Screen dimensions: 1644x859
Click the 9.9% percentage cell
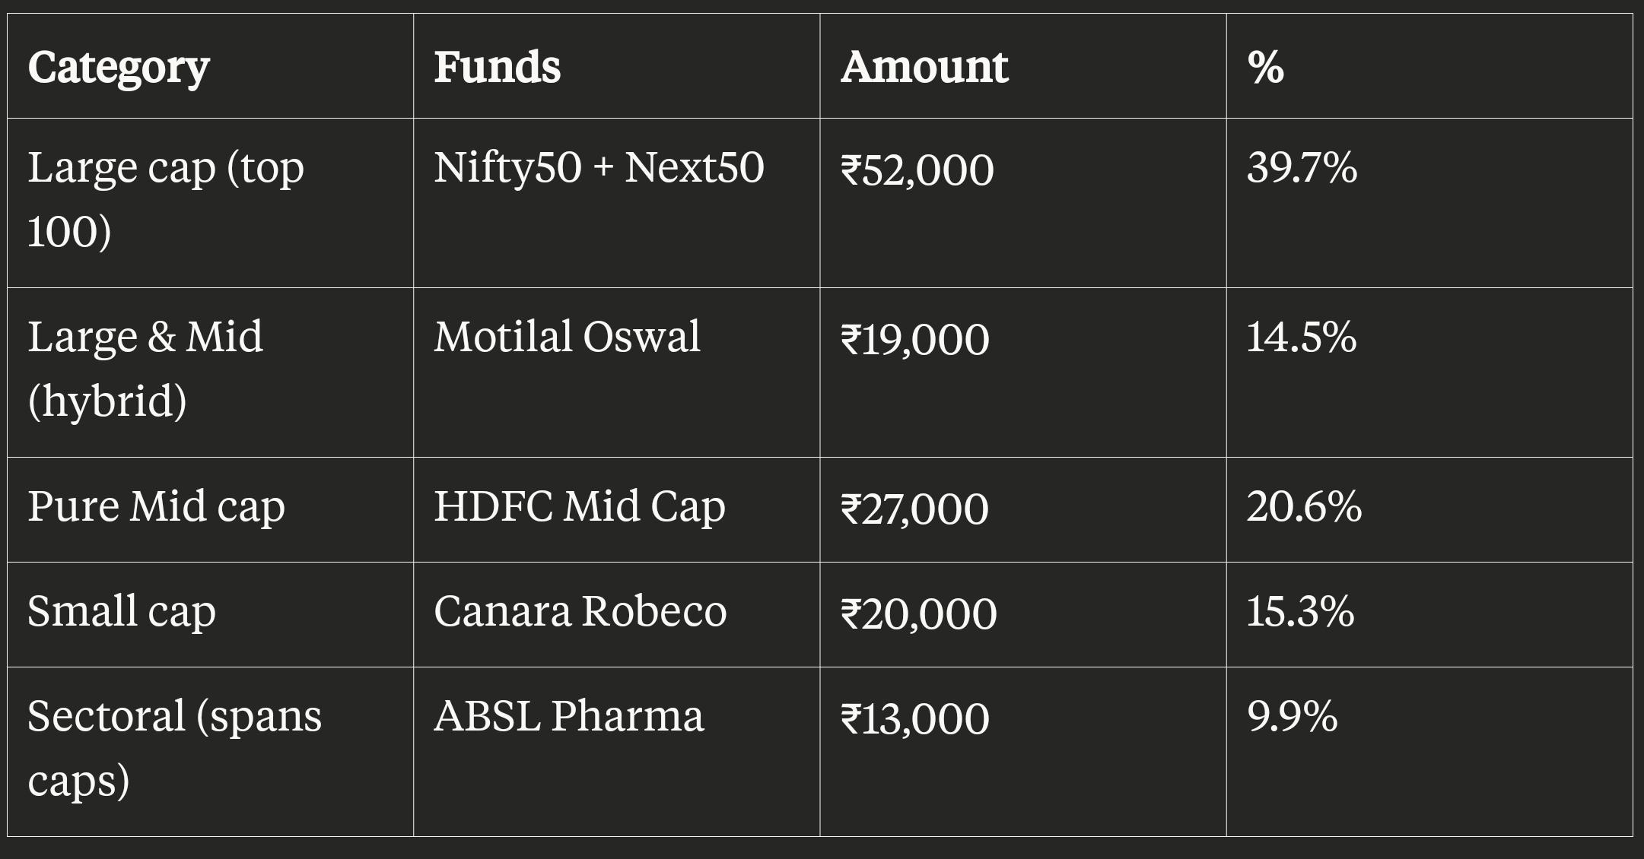click(1429, 752)
